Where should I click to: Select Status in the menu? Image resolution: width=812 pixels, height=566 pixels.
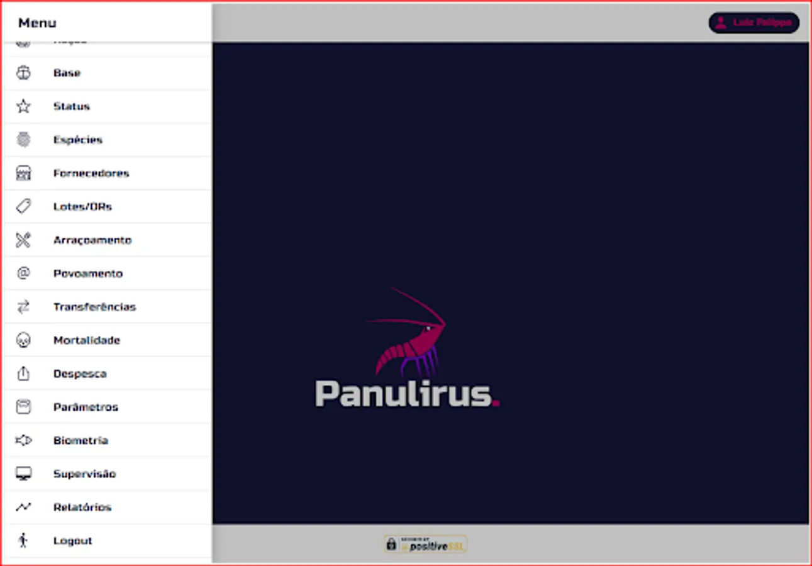click(x=72, y=106)
